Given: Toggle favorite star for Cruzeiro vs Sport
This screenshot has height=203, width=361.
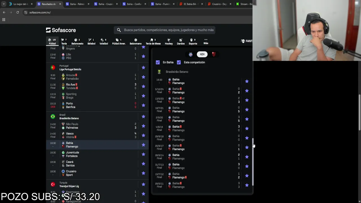Looking at the screenshot, I should (143, 173).
